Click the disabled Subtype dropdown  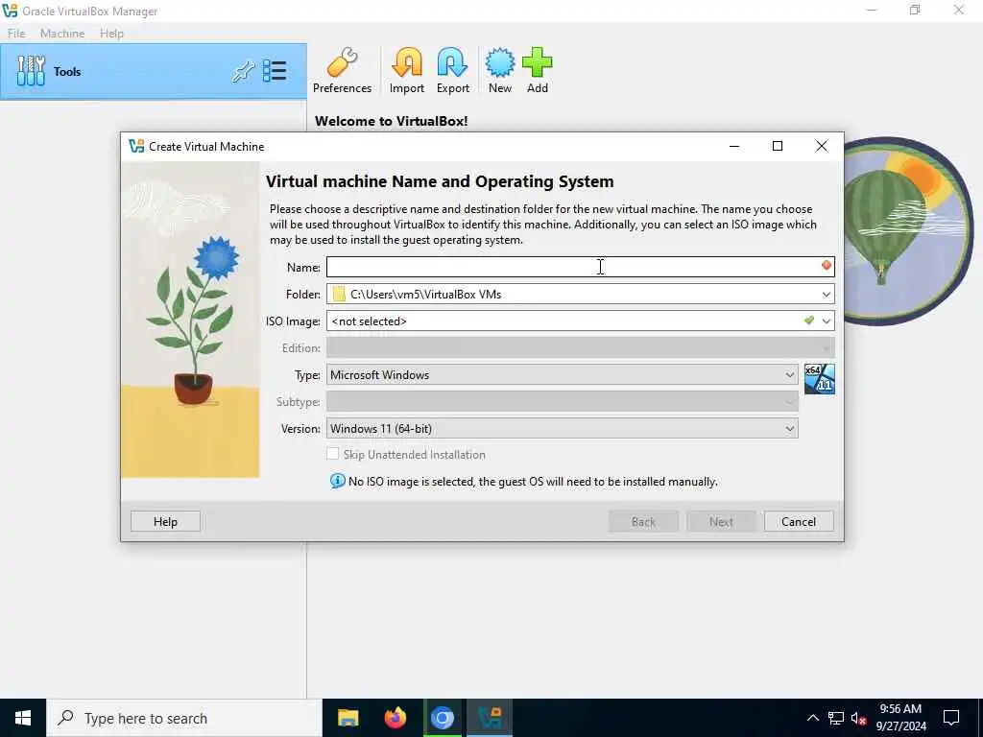pyautogui.click(x=562, y=402)
